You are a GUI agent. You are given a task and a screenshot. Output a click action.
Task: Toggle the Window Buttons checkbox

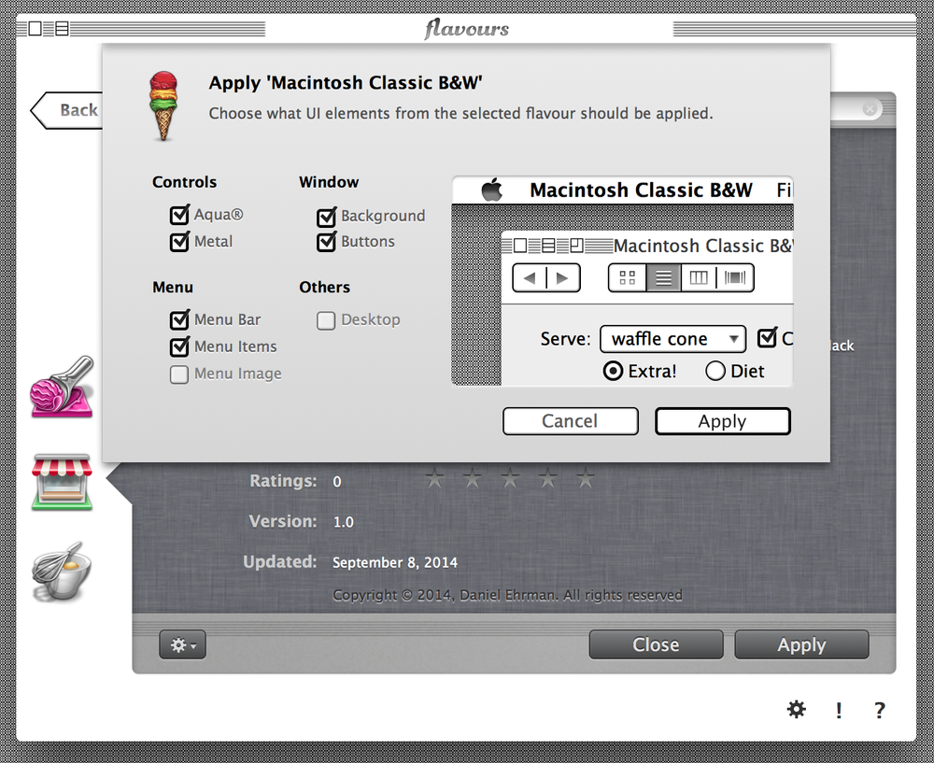point(326,241)
